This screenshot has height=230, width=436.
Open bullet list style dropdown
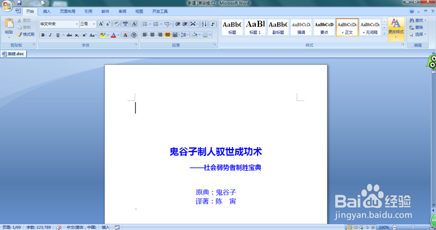click(x=150, y=24)
